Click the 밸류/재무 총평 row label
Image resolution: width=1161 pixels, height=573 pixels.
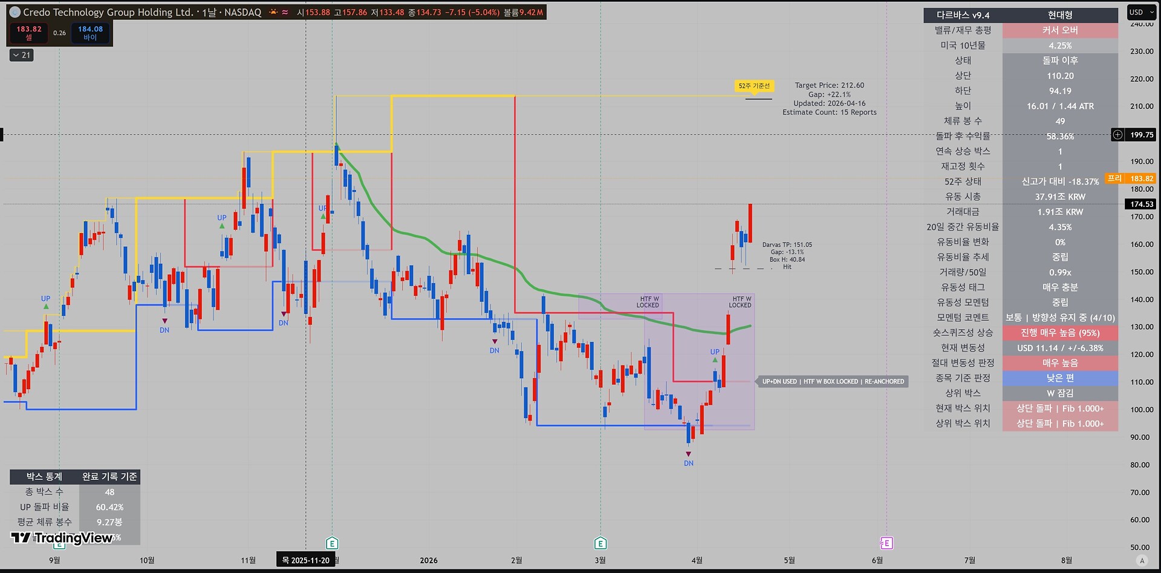[963, 30]
